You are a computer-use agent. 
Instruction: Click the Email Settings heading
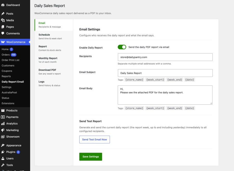90,29
